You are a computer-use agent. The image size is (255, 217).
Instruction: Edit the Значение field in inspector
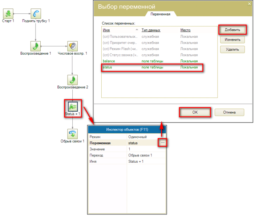[x=146, y=149]
